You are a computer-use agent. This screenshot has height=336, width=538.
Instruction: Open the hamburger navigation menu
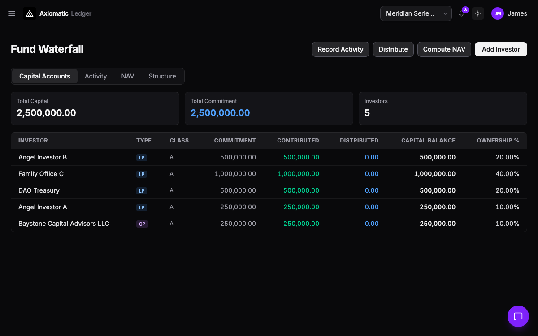(12, 13)
